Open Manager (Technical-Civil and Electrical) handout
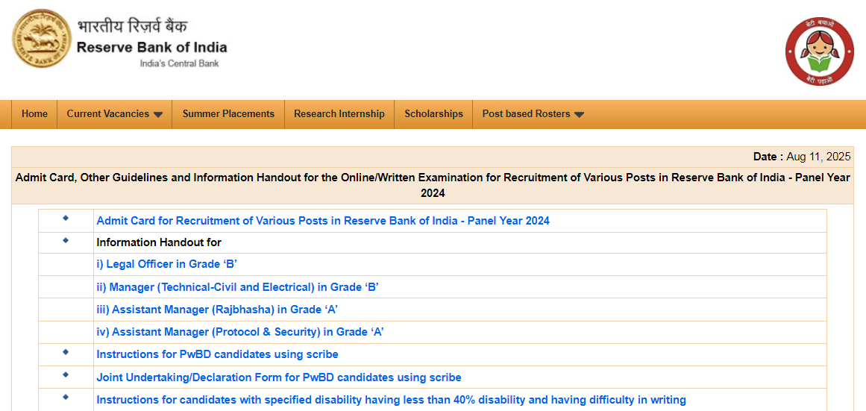Viewport: 866px width, 411px height. click(237, 287)
